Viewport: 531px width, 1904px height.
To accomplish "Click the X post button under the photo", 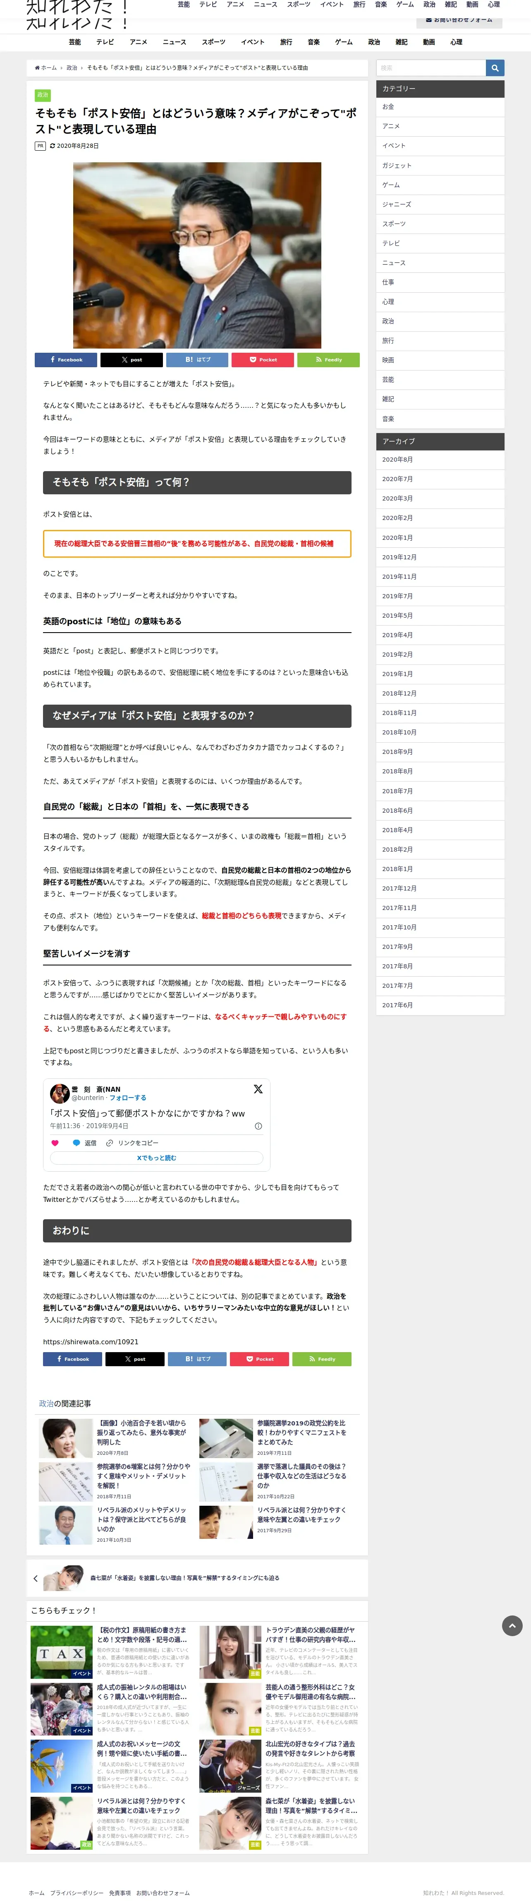I will [x=132, y=360].
